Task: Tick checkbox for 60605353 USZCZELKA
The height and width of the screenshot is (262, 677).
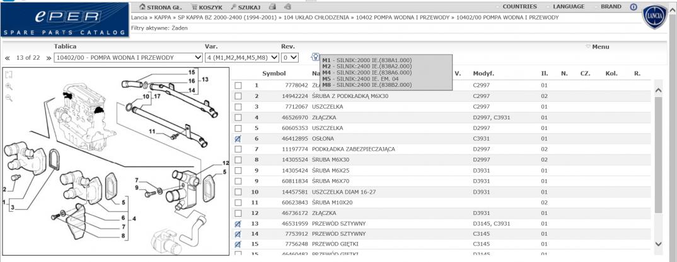Action: click(238, 128)
